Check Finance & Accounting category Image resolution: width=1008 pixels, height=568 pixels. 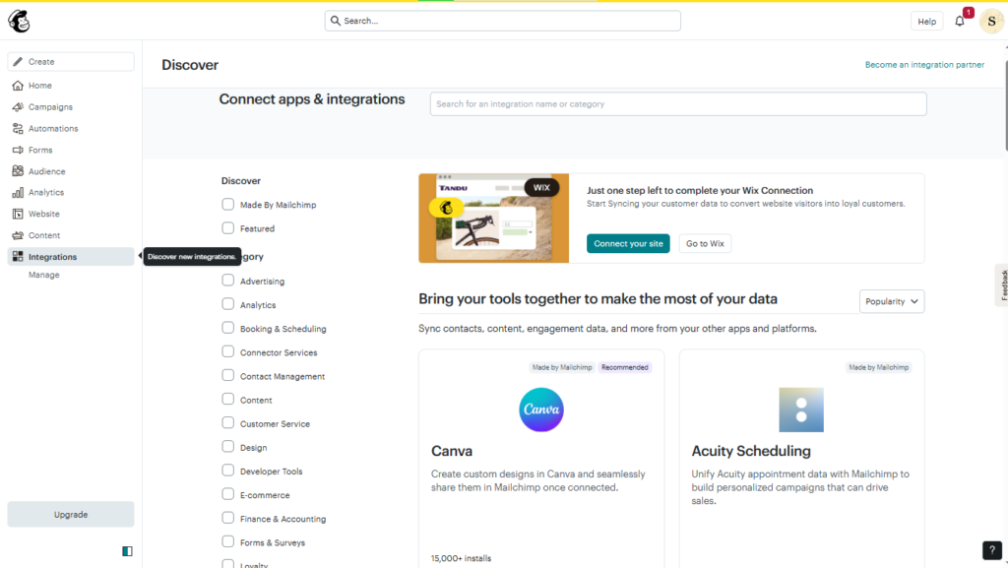[228, 519]
